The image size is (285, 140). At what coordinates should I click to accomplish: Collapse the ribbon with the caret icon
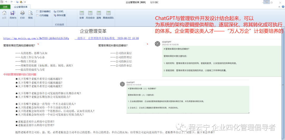(x=279, y=7)
